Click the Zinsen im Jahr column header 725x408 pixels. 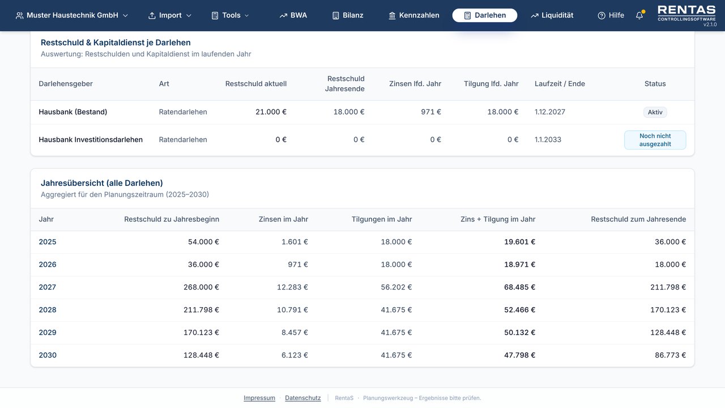(283, 219)
